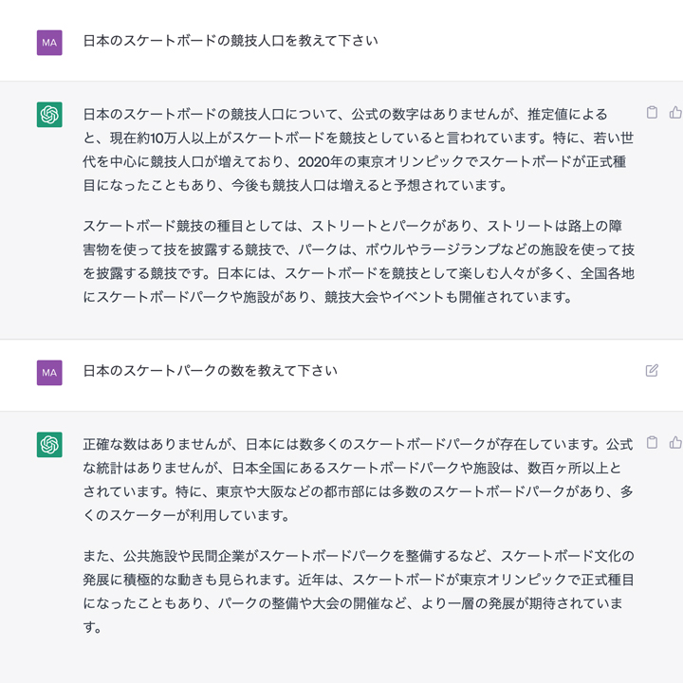This screenshot has width=683, height=683.
Task: Click the question 日本のスケートパークの数を教えて下さい
Action: pos(210,371)
